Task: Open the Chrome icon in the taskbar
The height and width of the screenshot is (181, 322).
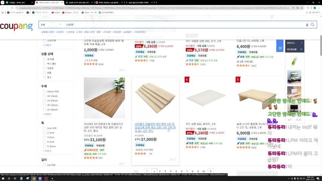Action: coord(34,178)
